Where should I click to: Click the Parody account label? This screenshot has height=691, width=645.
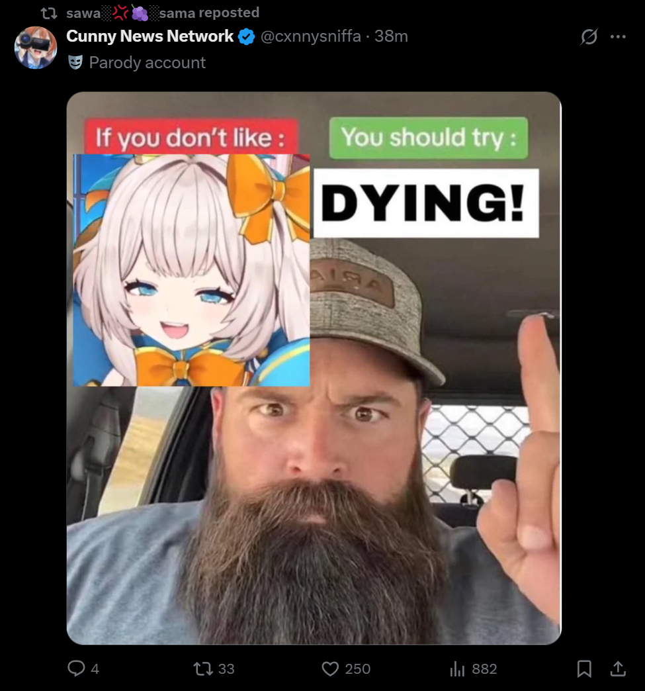coord(147,63)
